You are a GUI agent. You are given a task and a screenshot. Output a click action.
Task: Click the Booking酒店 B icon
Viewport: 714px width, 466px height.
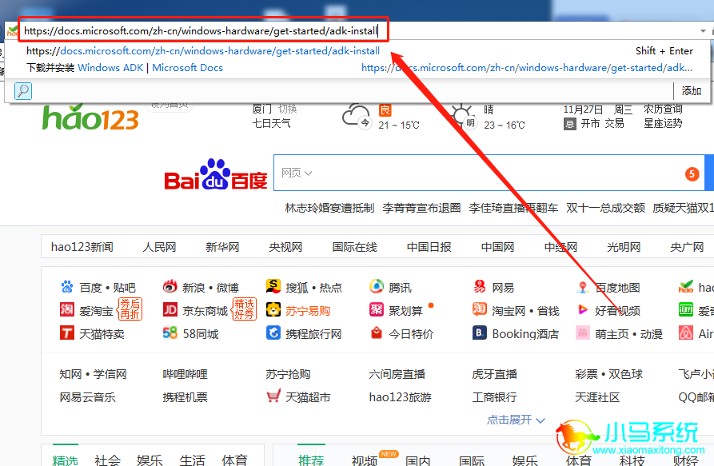(480, 333)
